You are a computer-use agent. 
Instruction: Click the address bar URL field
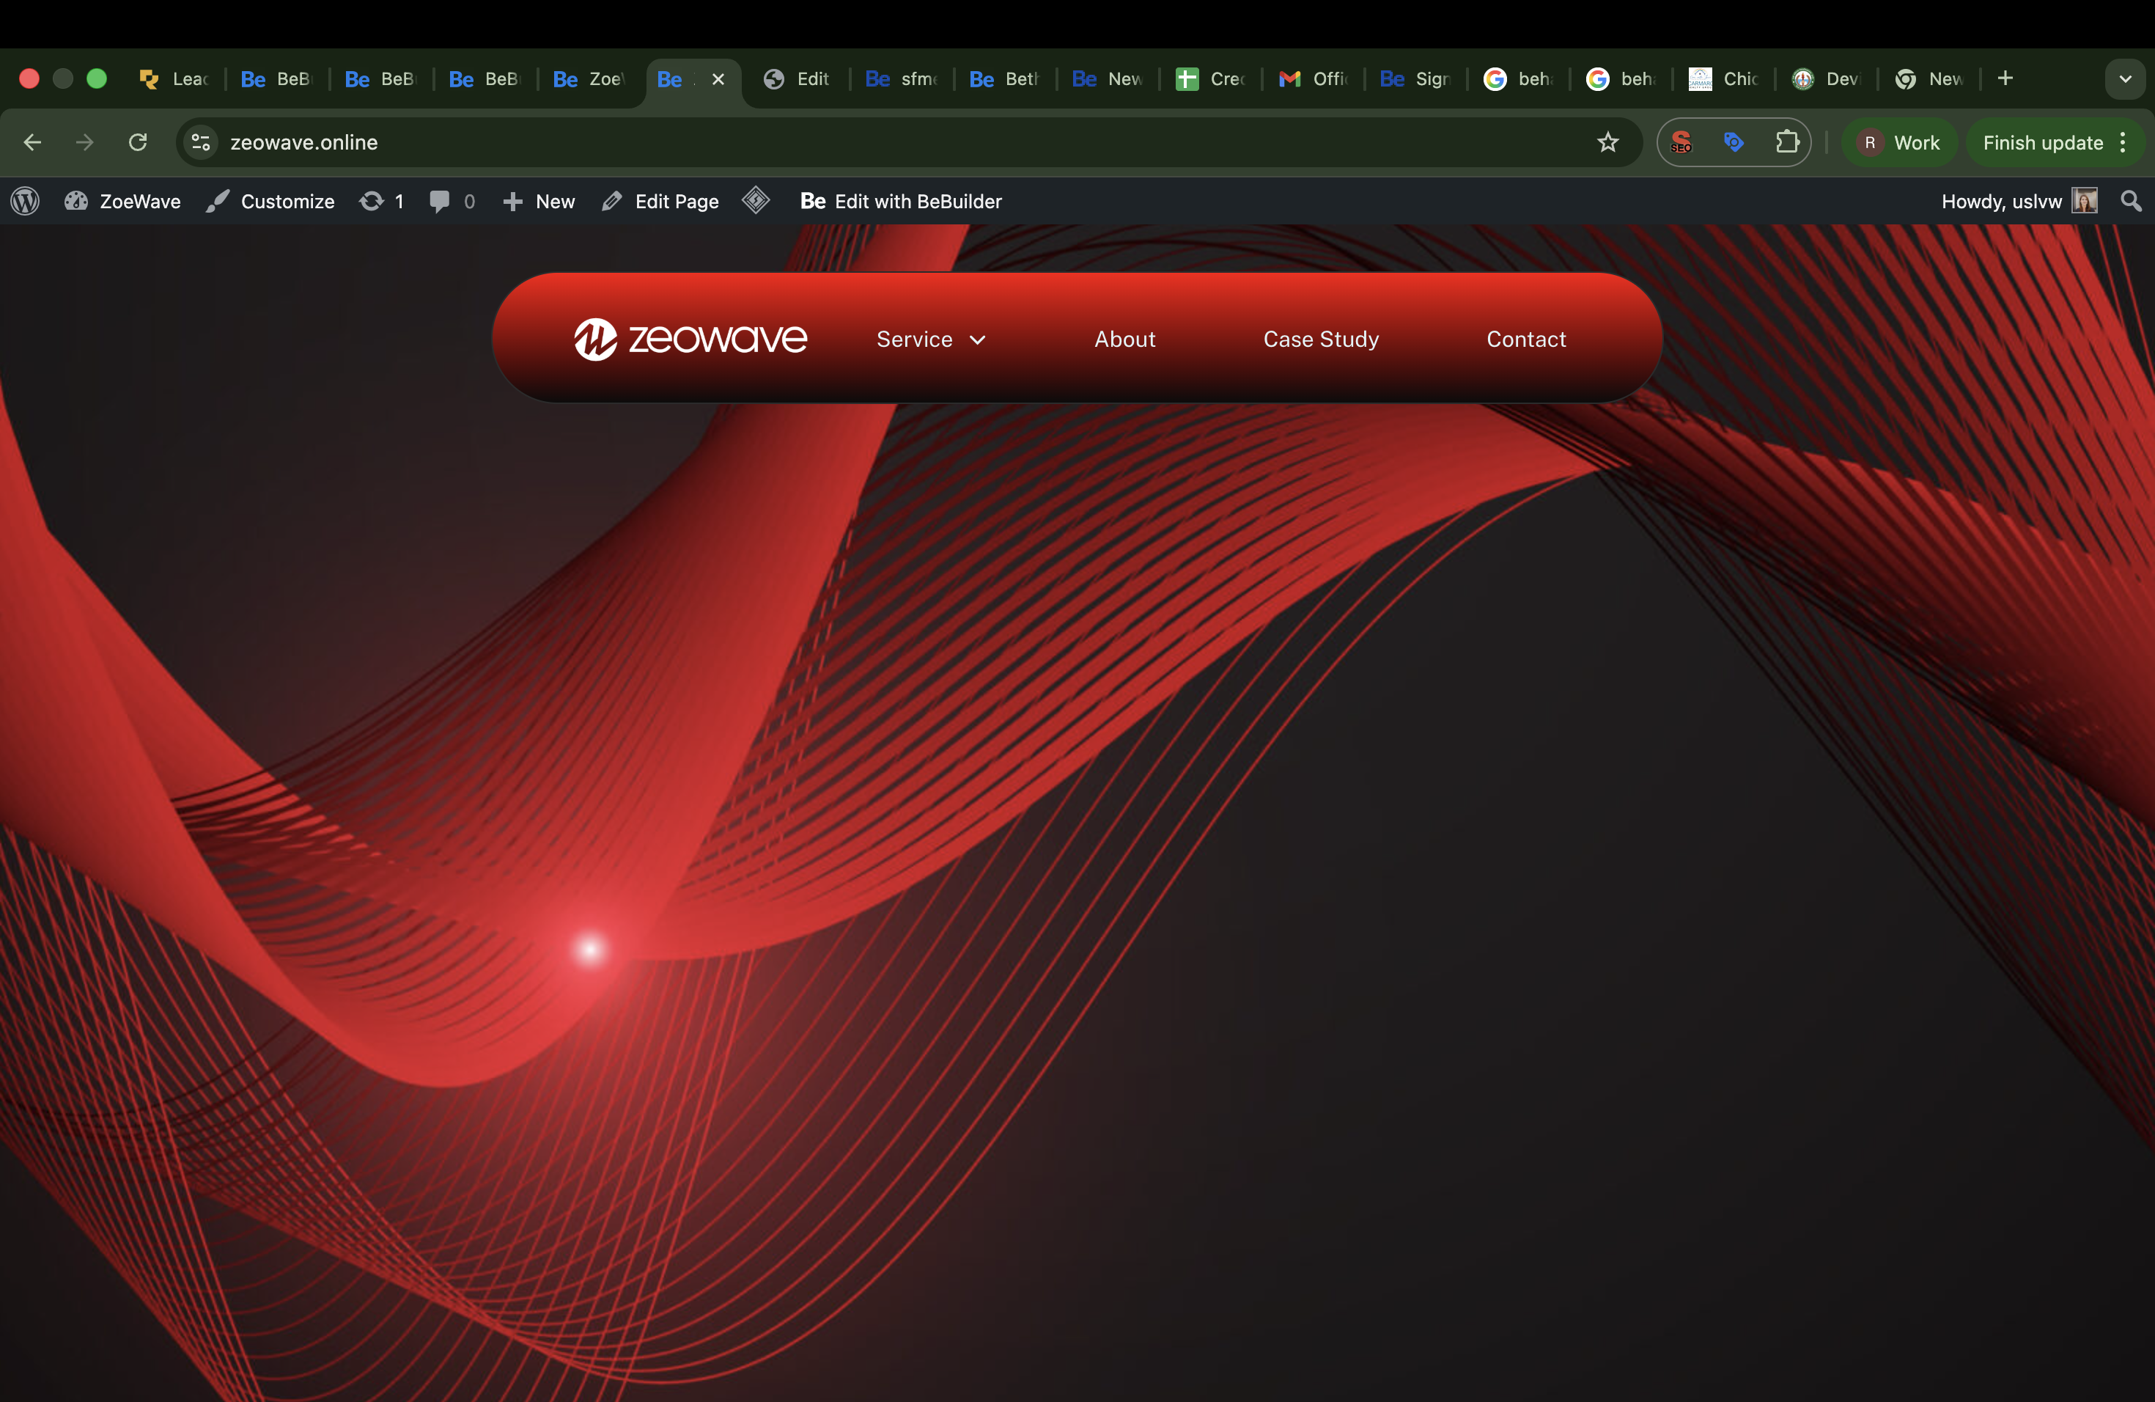pyautogui.click(x=815, y=142)
